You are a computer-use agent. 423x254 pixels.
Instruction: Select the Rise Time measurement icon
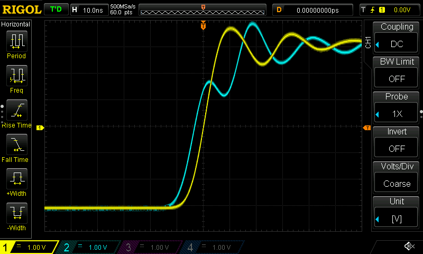[17, 110]
